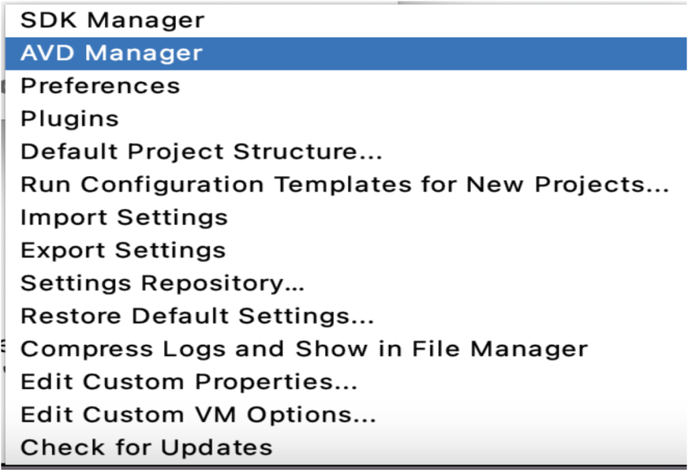The width and height of the screenshot is (688, 472).
Task: Select Run Configuration Templates for New Projects...
Action: [x=344, y=184]
